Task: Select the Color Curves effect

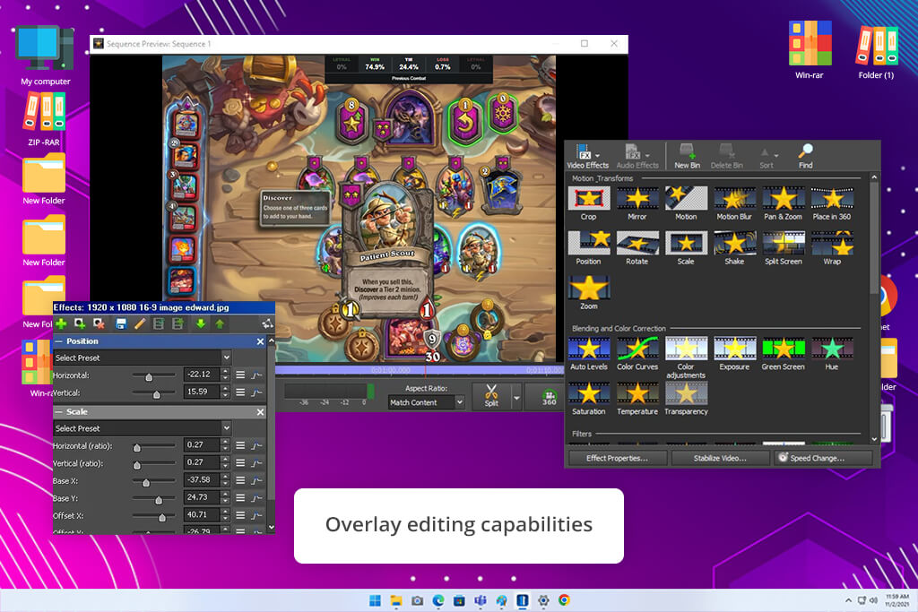Action: click(x=637, y=353)
